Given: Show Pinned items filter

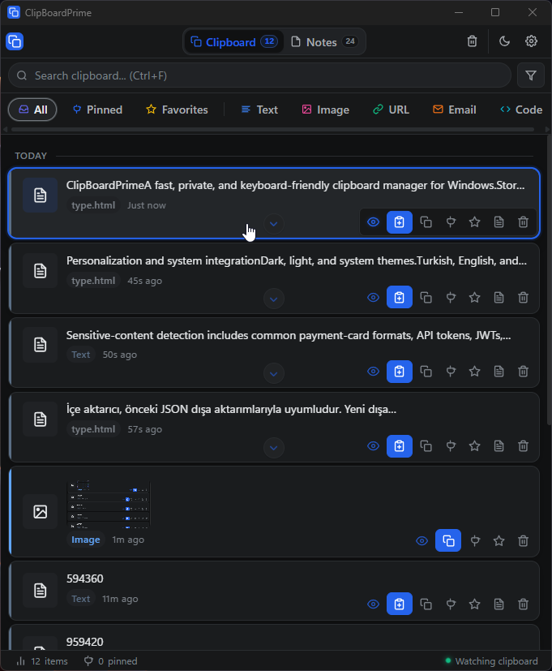Looking at the screenshot, I should point(97,110).
